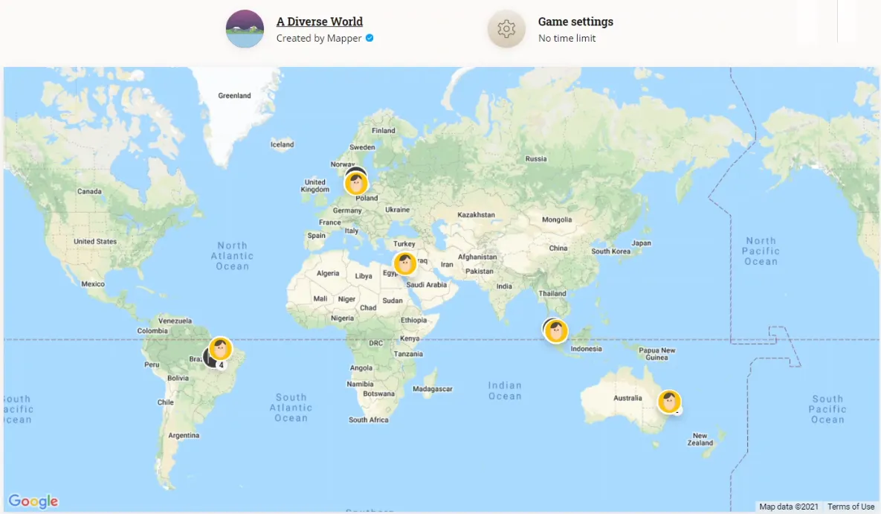Click the Iceland map label

click(x=282, y=144)
